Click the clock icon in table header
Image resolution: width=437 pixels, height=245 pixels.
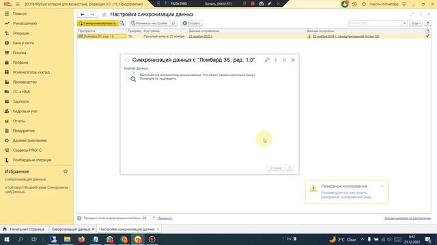[x=427, y=31]
